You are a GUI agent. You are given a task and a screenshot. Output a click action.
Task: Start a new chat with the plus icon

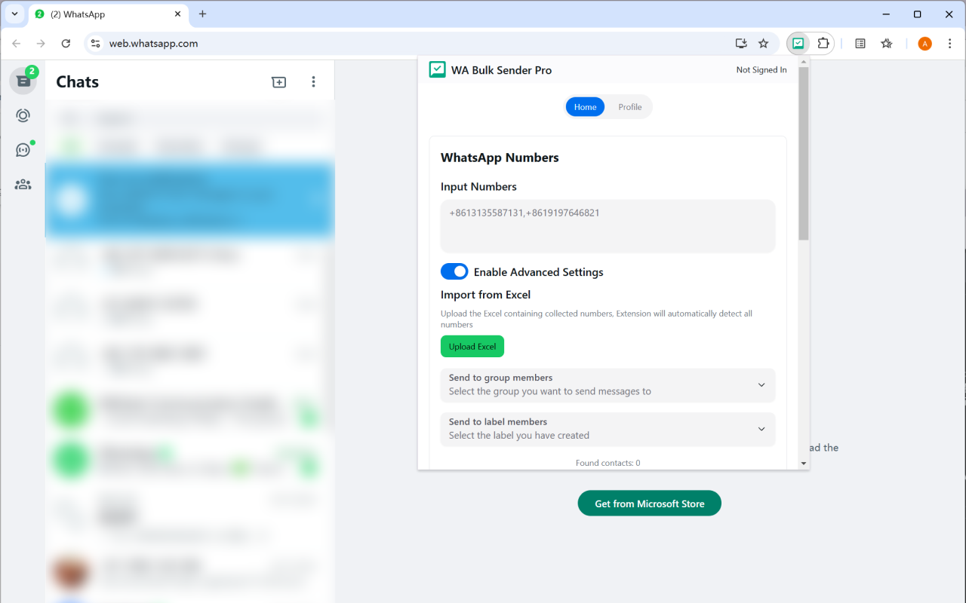279,82
